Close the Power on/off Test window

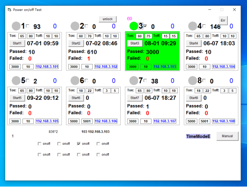click(234, 10)
